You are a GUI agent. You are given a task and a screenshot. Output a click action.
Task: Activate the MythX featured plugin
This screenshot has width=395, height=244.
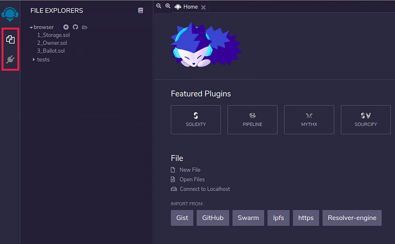tap(309, 119)
